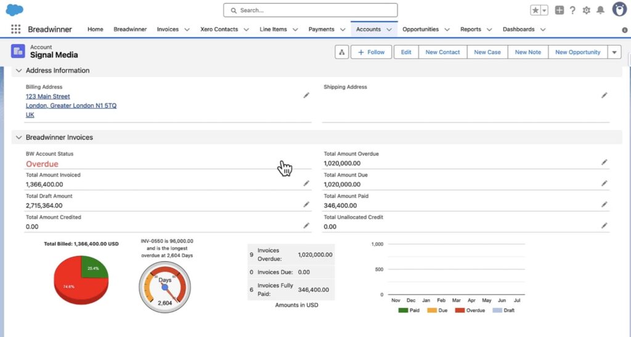Image resolution: width=631 pixels, height=337 pixels.
Task: Switch to the Breadwinner tab
Action: (129, 29)
